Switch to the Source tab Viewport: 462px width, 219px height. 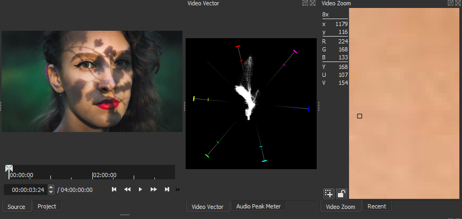[x=16, y=206]
